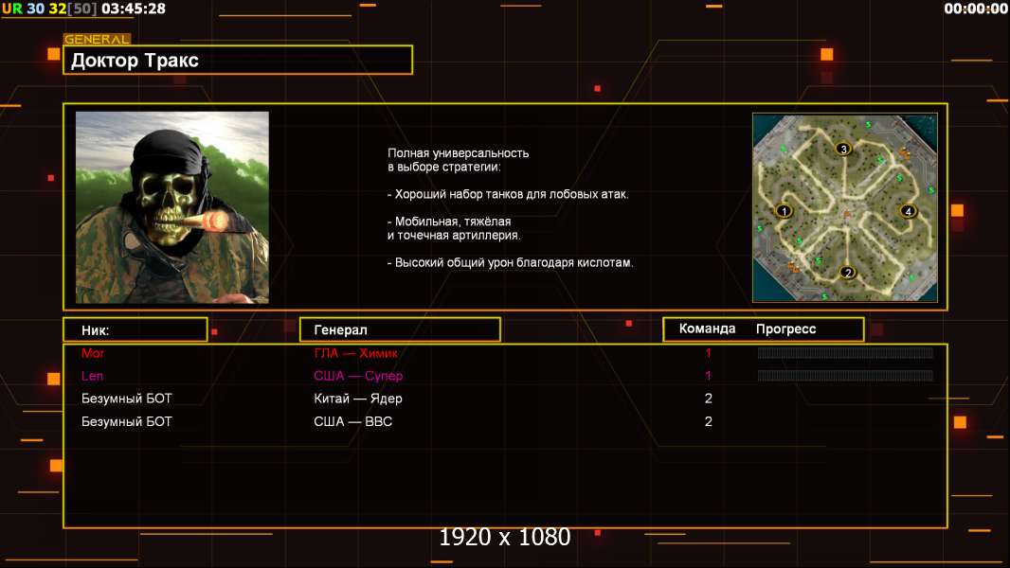This screenshot has width=1010, height=568.
Task: Click the 'Команда' column header
Action: pyautogui.click(x=707, y=328)
